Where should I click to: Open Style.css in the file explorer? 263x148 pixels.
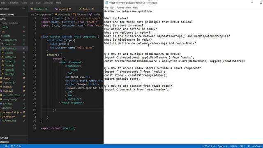click(x=8, y=104)
